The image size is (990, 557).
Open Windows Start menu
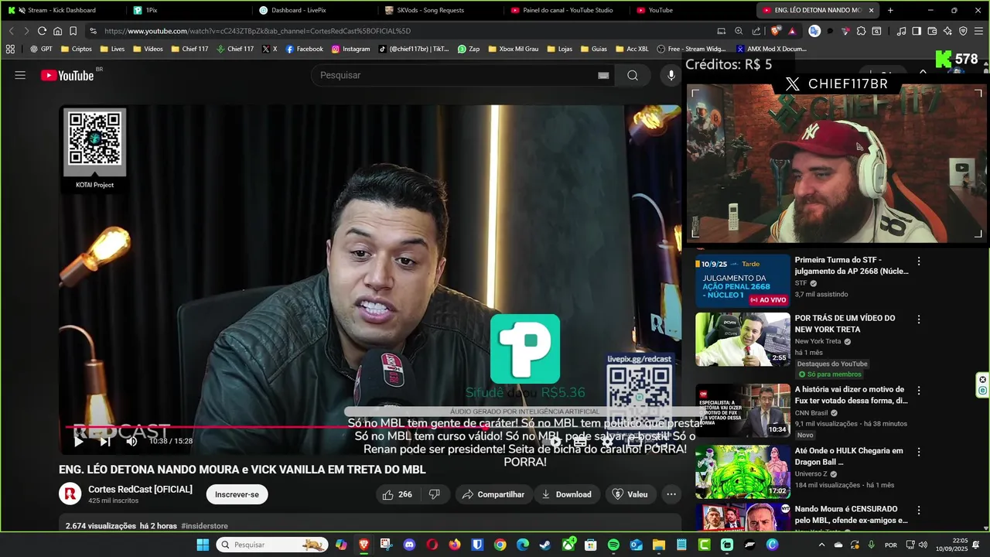click(203, 545)
